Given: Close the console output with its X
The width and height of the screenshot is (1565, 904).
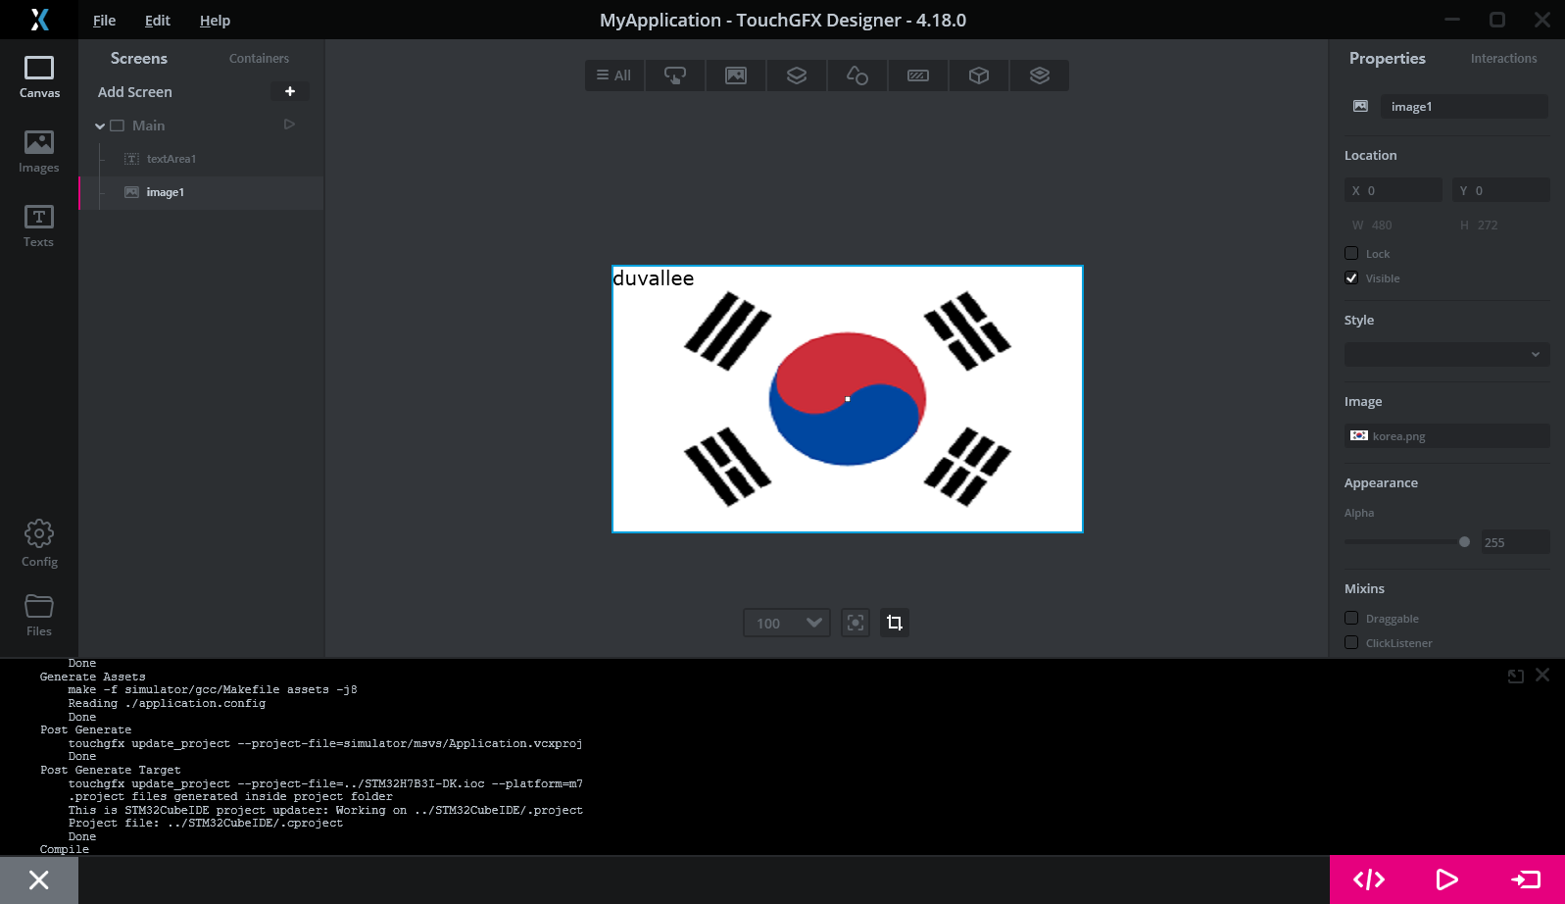Looking at the screenshot, I should 1542,675.
